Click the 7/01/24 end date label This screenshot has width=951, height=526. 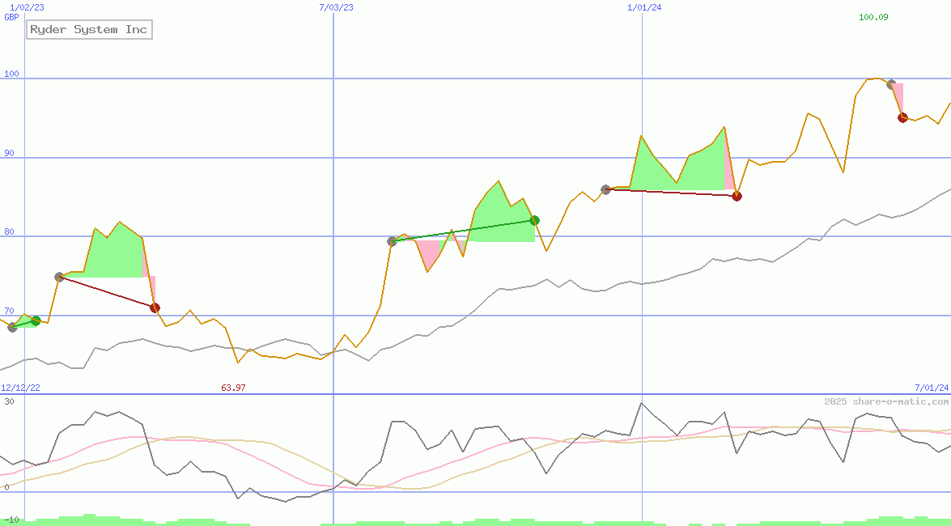pos(932,388)
